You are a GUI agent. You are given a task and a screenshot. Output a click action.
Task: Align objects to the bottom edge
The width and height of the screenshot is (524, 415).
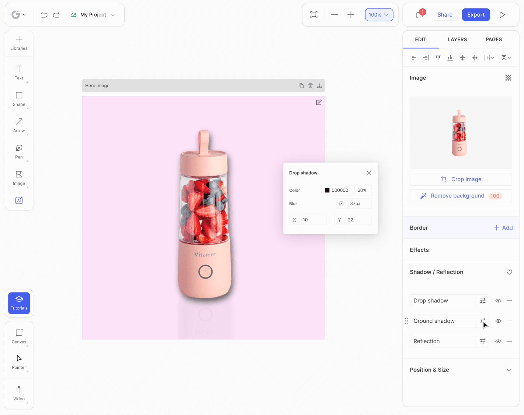coord(450,58)
